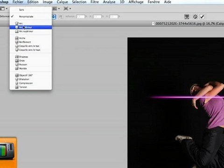
Task: Change the warp orientation
Action: pos(61,17)
